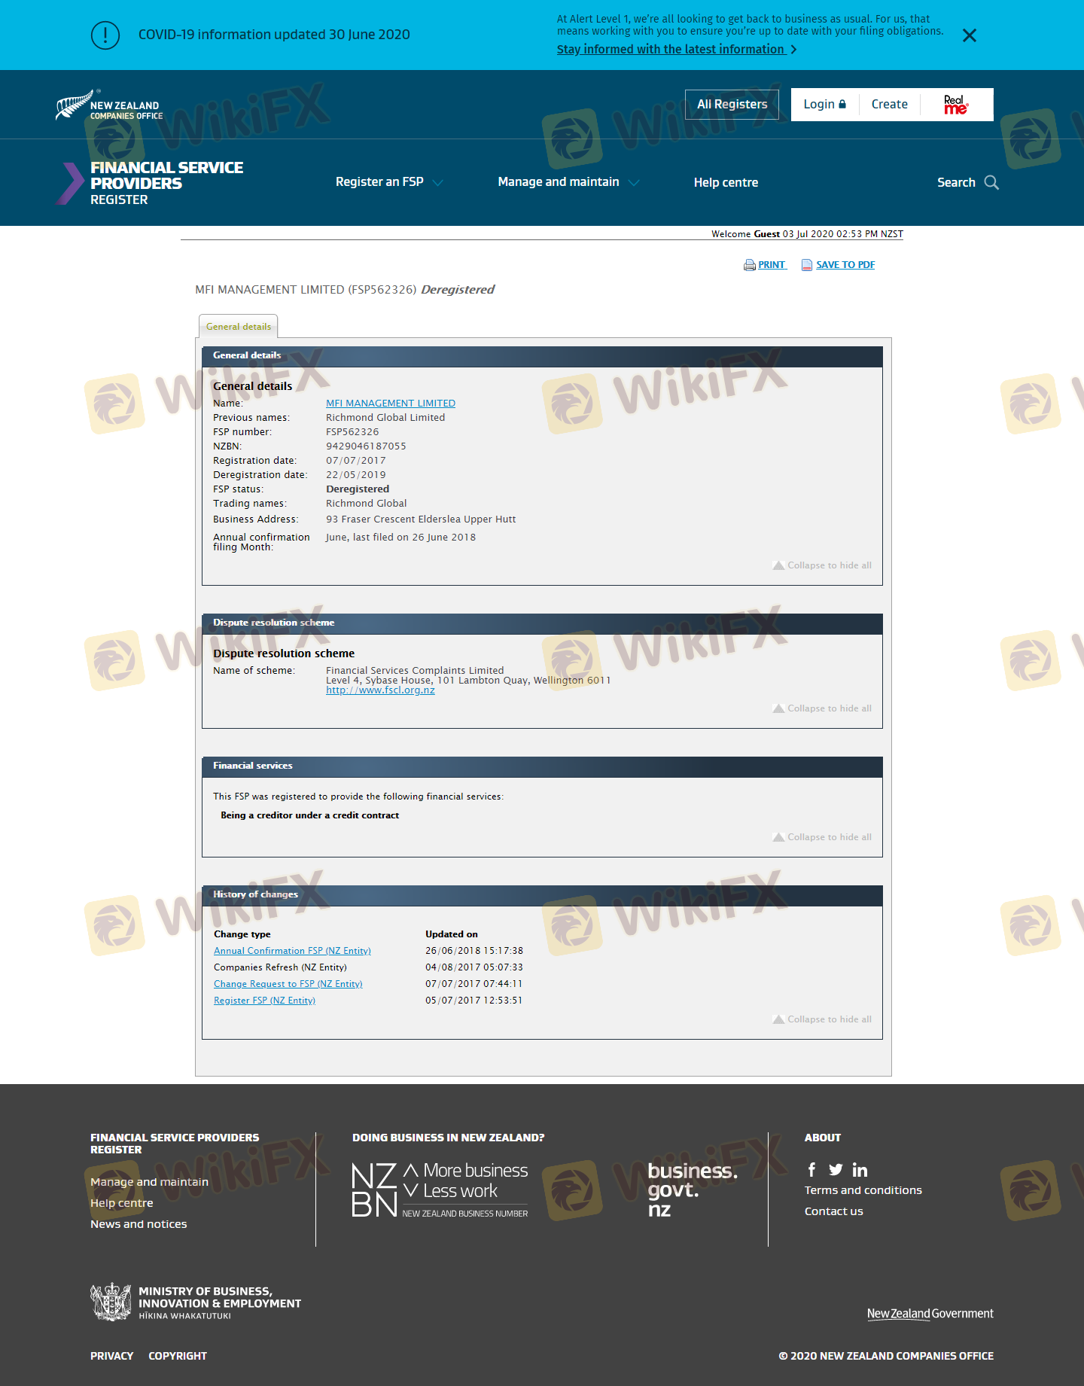Open Help centre in navigation bar

tap(726, 182)
